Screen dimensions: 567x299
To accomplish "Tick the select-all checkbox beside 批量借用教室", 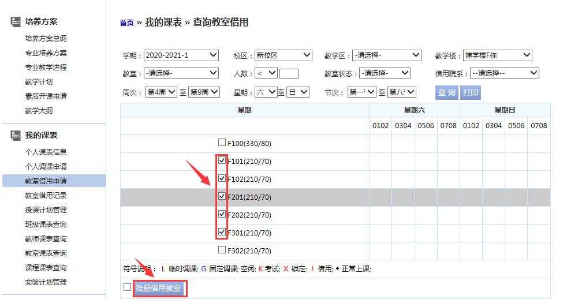I will [x=128, y=287].
